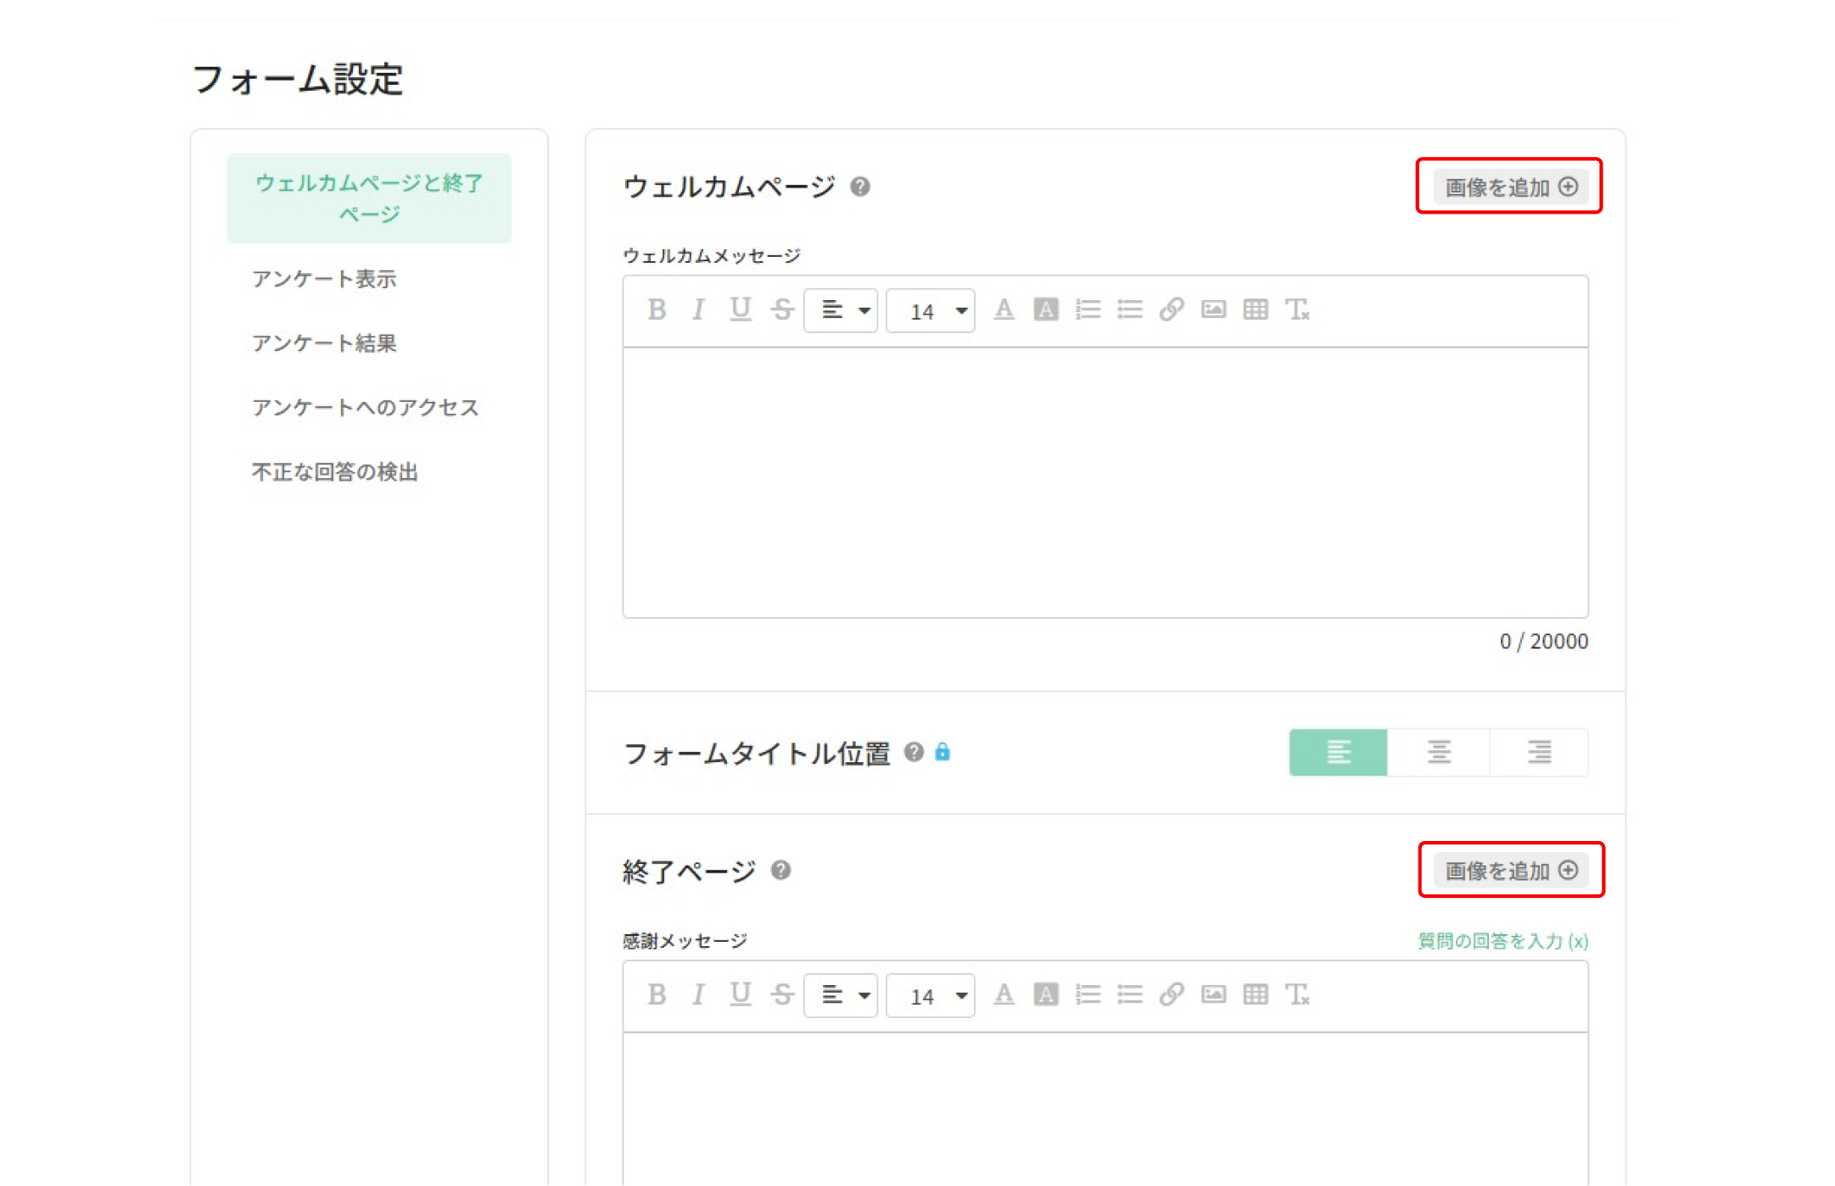Image resolution: width=1835 pixels, height=1186 pixels.
Task: Toggle strikethrough in welcome message toolbar
Action: point(782,310)
